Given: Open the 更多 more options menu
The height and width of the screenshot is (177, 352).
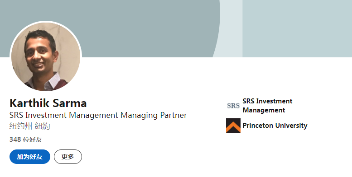Looking at the screenshot, I should pos(68,157).
